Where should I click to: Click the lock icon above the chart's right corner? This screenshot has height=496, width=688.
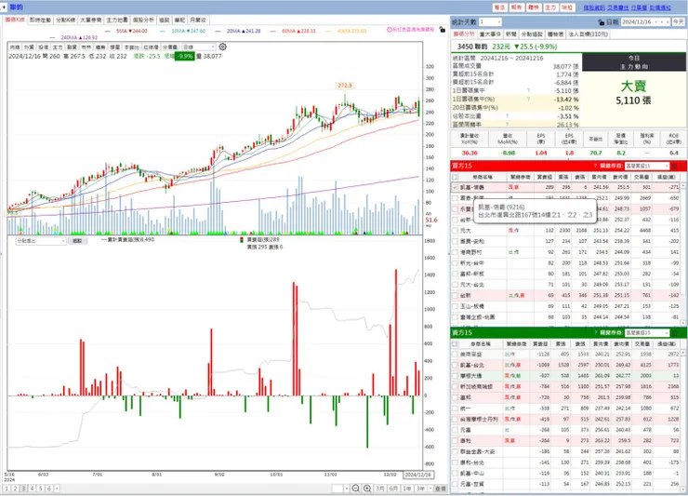[443, 30]
